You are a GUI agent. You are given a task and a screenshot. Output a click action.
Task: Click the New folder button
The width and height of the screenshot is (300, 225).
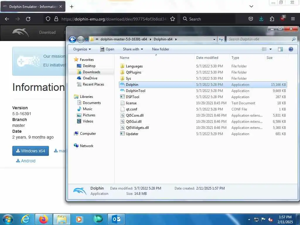(x=161, y=49)
